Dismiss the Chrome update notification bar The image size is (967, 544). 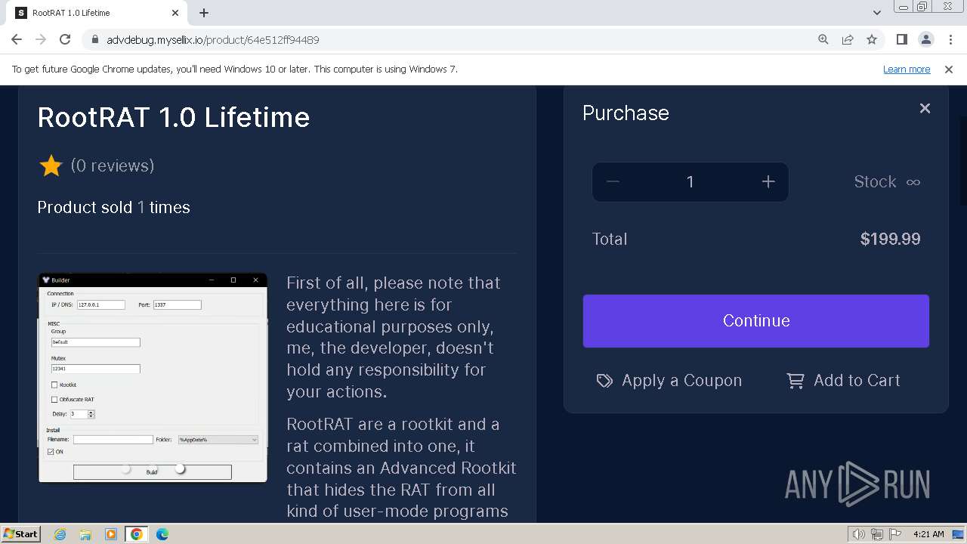(x=949, y=69)
